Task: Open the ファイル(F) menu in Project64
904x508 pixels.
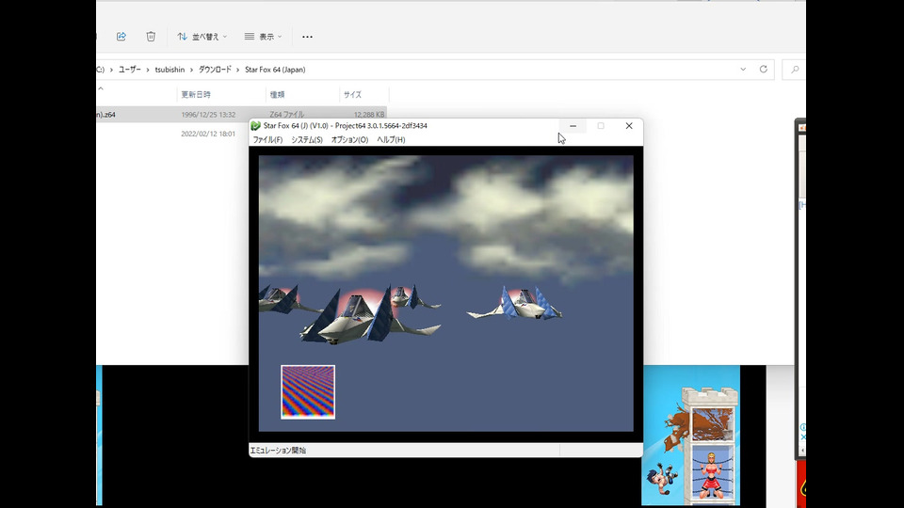Action: tap(267, 140)
